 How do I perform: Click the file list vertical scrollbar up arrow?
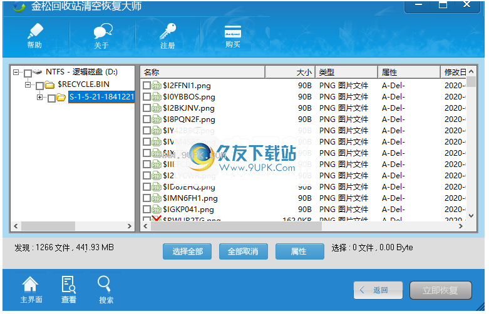click(471, 71)
